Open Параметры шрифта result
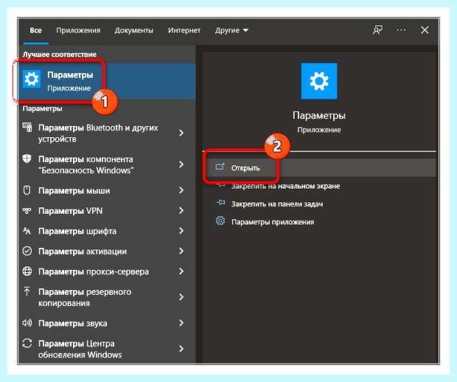Image resolution: width=457 pixels, height=382 pixels. coord(108,232)
